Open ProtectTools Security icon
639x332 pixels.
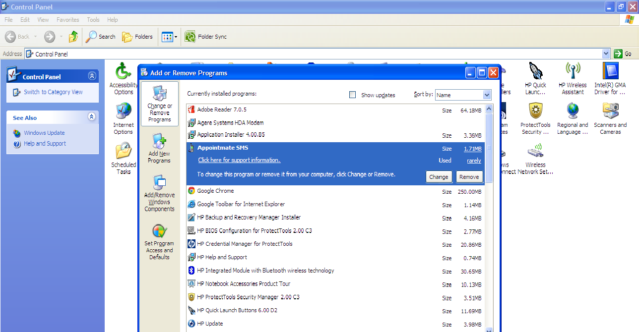535,119
